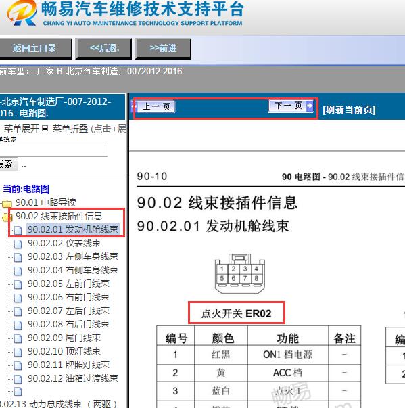The width and height of the screenshot is (405, 408).
Task: Open 90.02.02 仪表线束 entry
Action: pyautogui.click(x=64, y=243)
